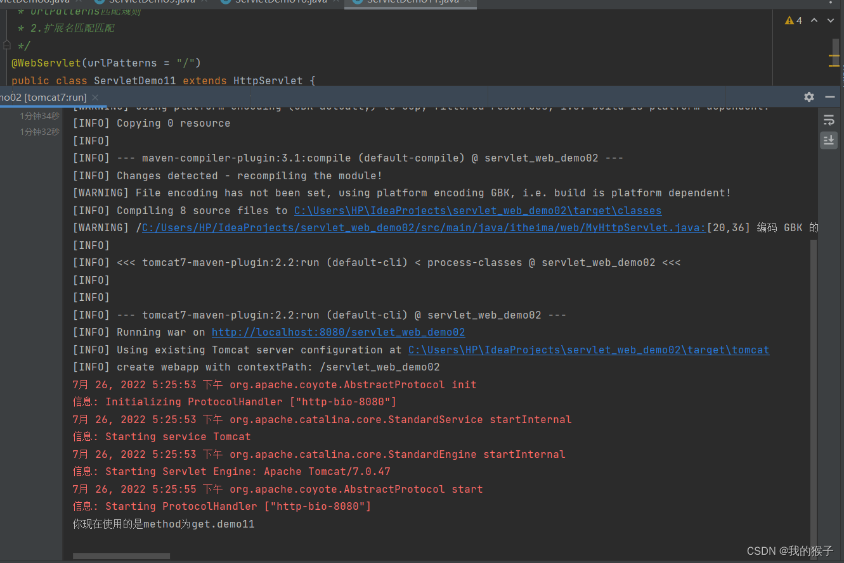
Task: Go to next highlighted error arrow
Action: (x=831, y=20)
